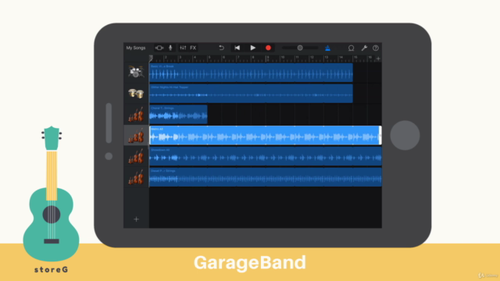The height and width of the screenshot is (281, 500).
Task: Open song settings wrench icon
Action: point(364,48)
